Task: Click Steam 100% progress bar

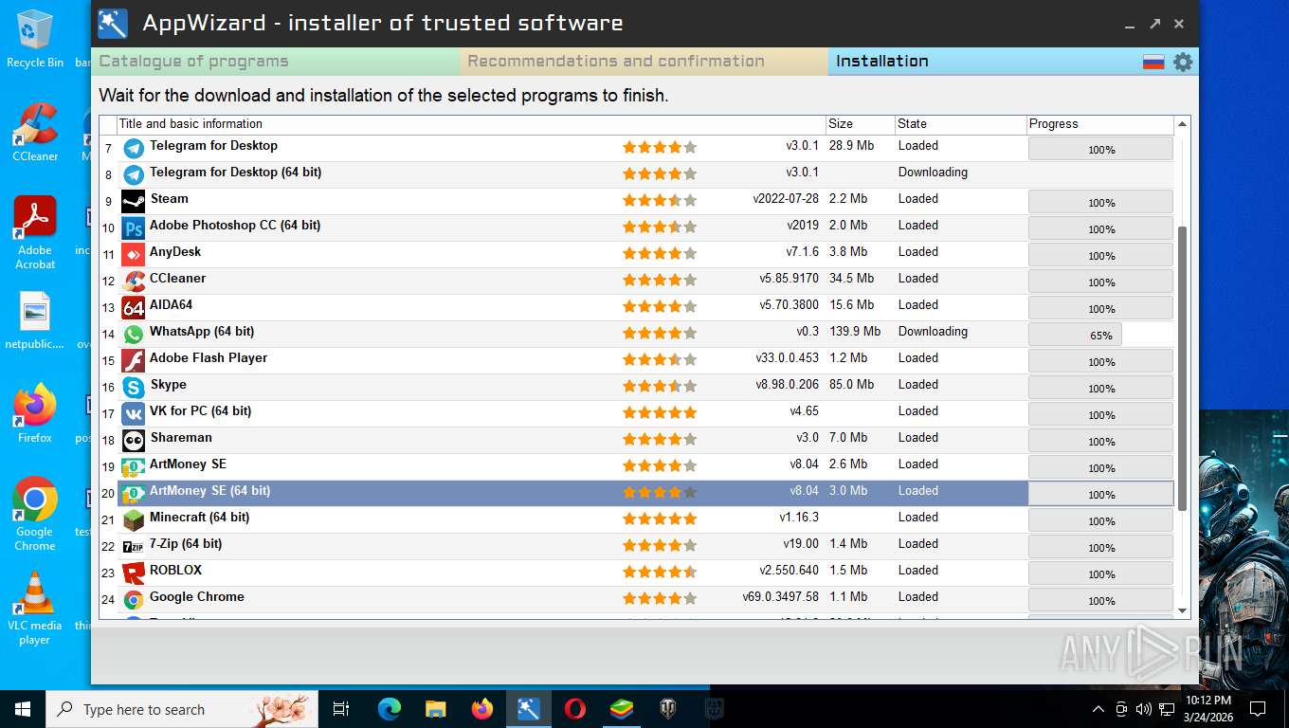Action: coord(1100,202)
